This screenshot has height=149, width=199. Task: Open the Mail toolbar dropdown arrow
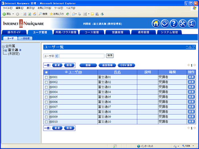click(x=76, y=14)
